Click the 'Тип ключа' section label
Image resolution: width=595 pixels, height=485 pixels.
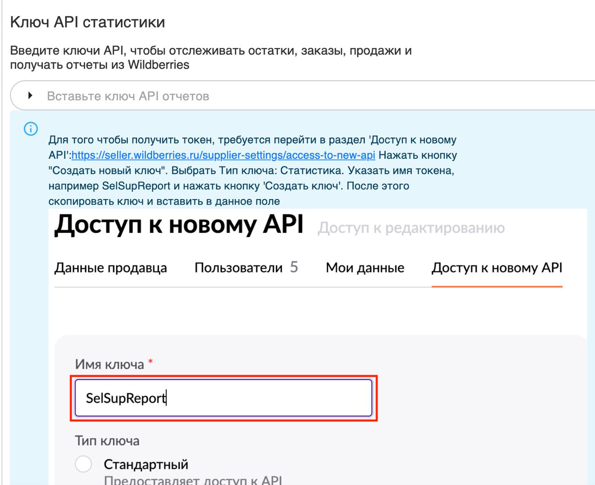(107, 440)
